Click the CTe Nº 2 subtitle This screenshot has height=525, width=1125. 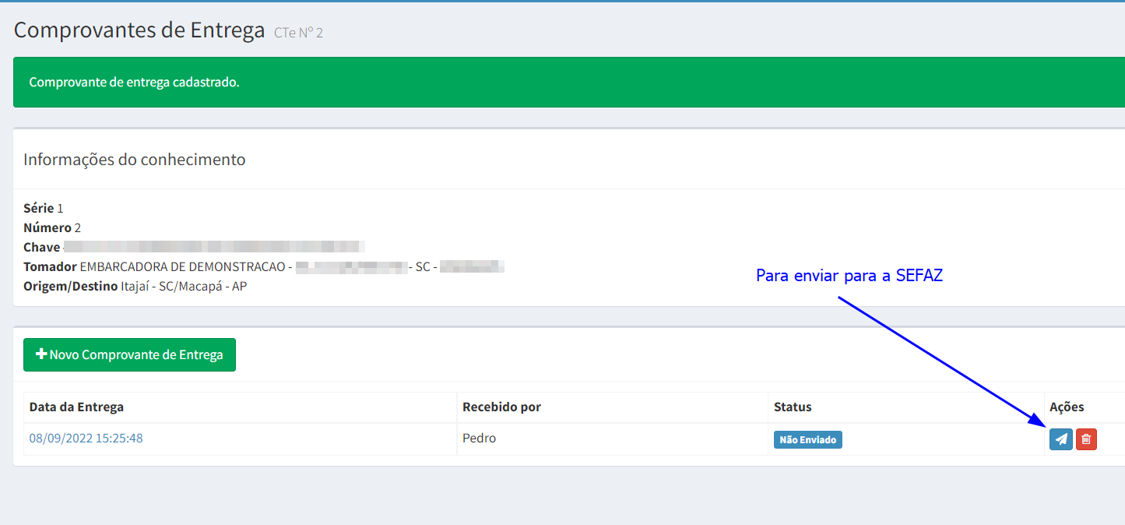[x=298, y=33]
